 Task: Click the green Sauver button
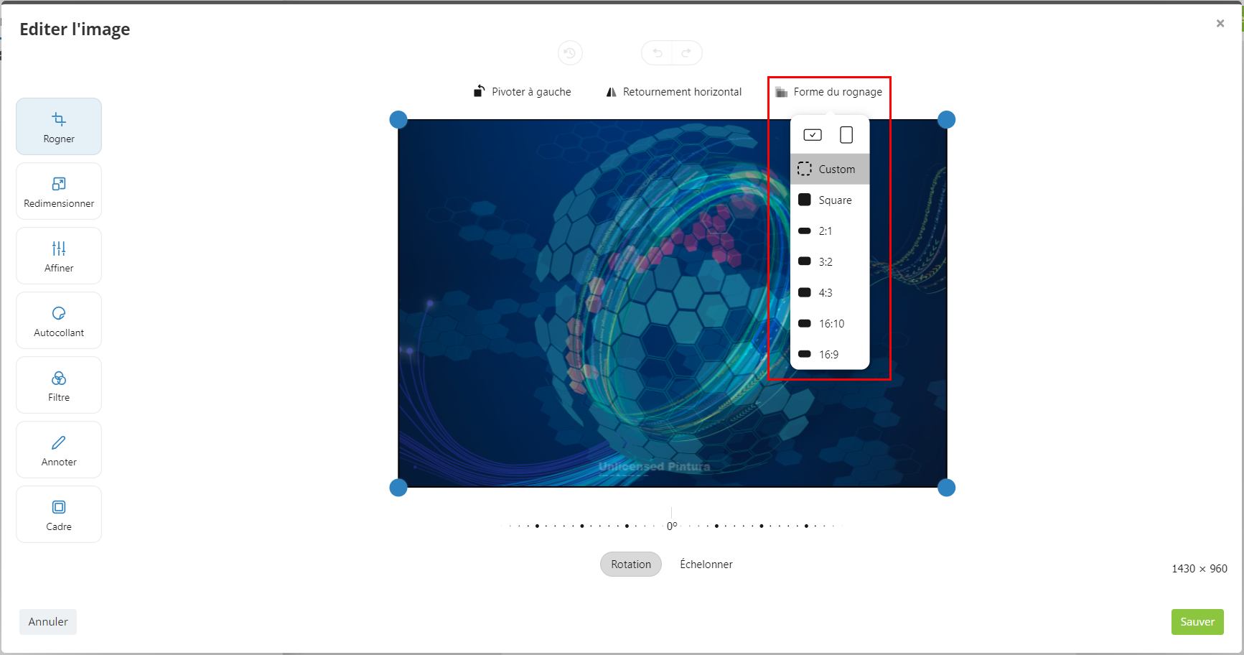(1197, 622)
